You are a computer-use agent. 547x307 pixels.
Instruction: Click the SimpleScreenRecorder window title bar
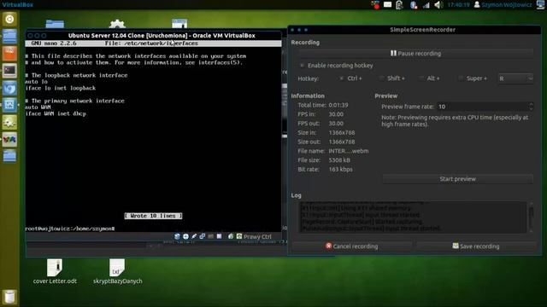pyautogui.click(x=415, y=30)
